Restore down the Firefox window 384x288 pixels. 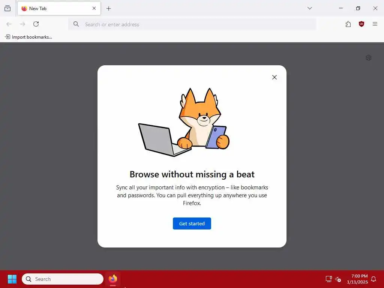tap(358, 8)
